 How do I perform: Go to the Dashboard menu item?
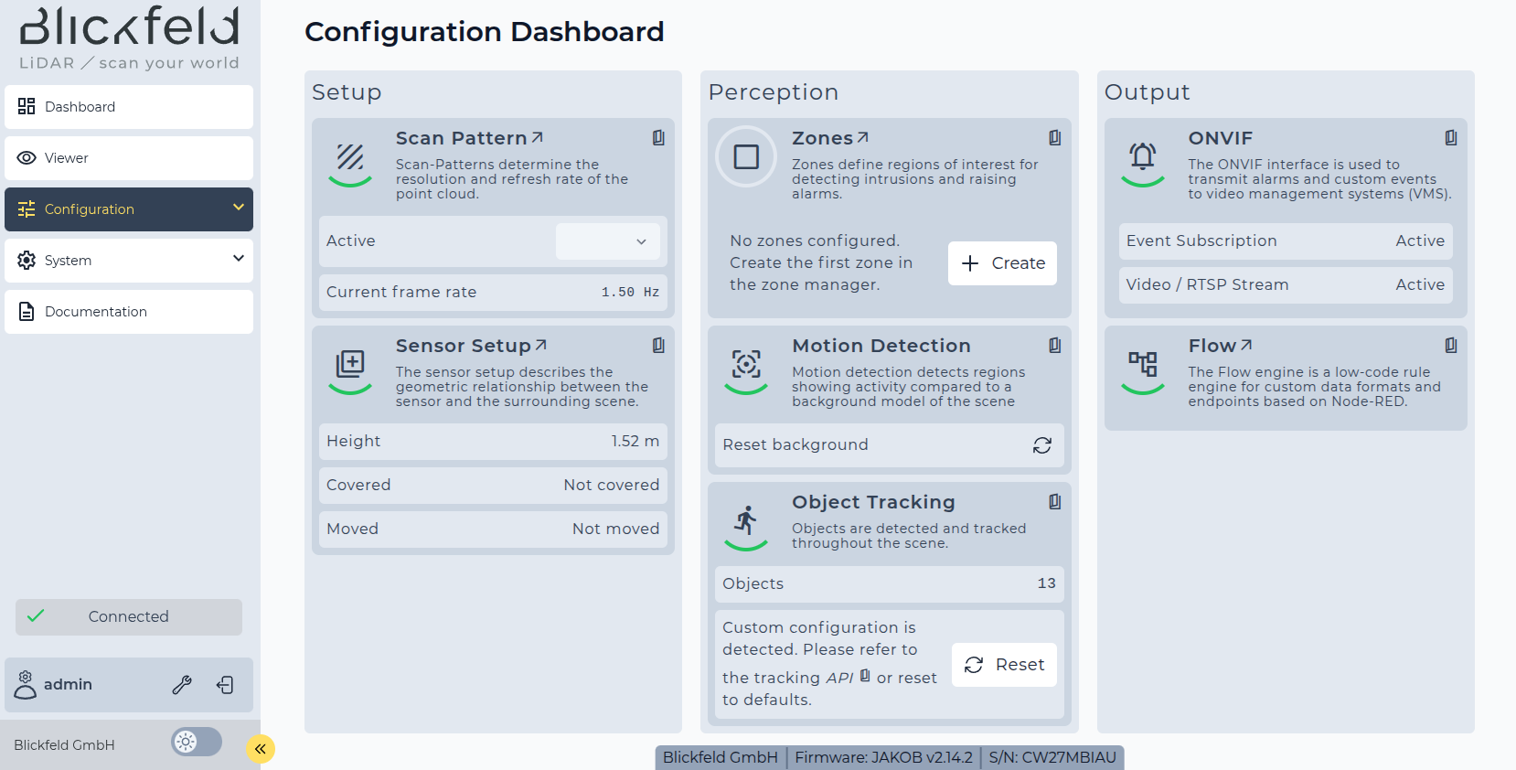coord(129,107)
